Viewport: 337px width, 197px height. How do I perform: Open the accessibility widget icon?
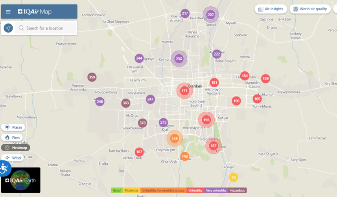[4, 169]
